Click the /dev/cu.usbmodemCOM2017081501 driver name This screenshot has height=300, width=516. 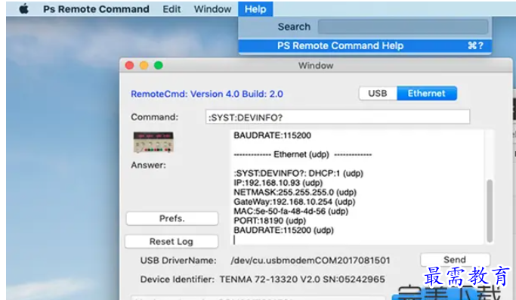[311, 261]
